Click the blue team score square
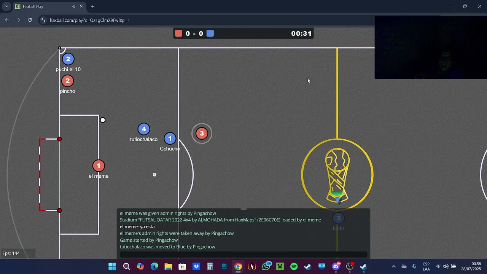487x274 pixels. click(210, 33)
